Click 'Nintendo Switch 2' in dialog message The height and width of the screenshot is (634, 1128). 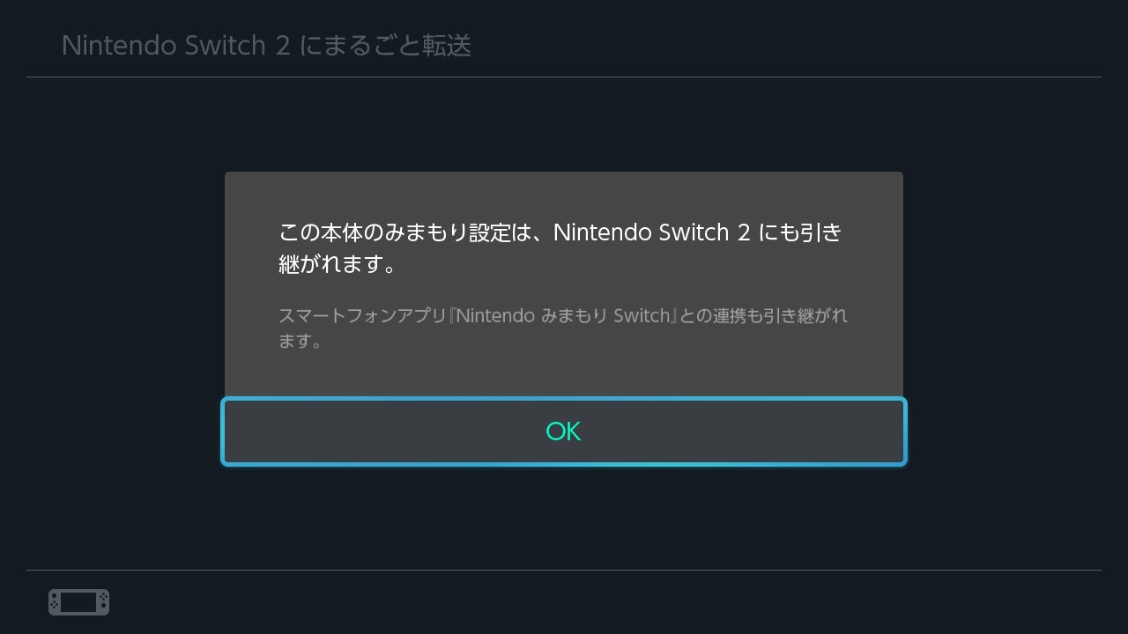(653, 232)
